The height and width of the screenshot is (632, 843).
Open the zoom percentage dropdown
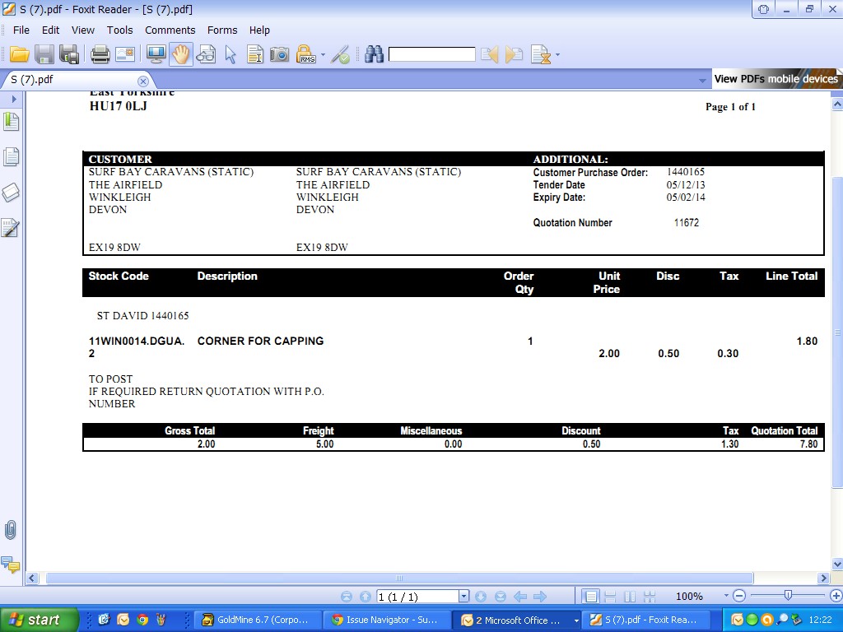(x=726, y=597)
